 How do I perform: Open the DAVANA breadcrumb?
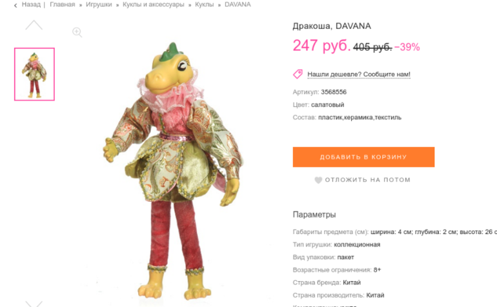[x=238, y=5]
